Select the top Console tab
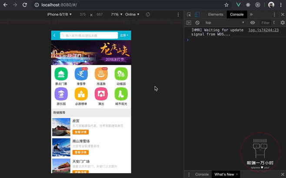Viewport: 286px width, 178px height. (x=237, y=15)
